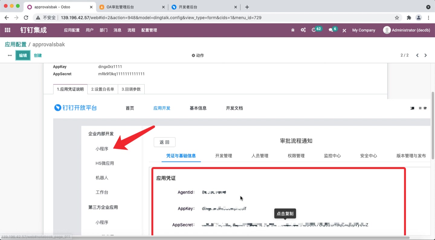Go to next record arrow
The width and height of the screenshot is (435, 240).
click(x=426, y=55)
